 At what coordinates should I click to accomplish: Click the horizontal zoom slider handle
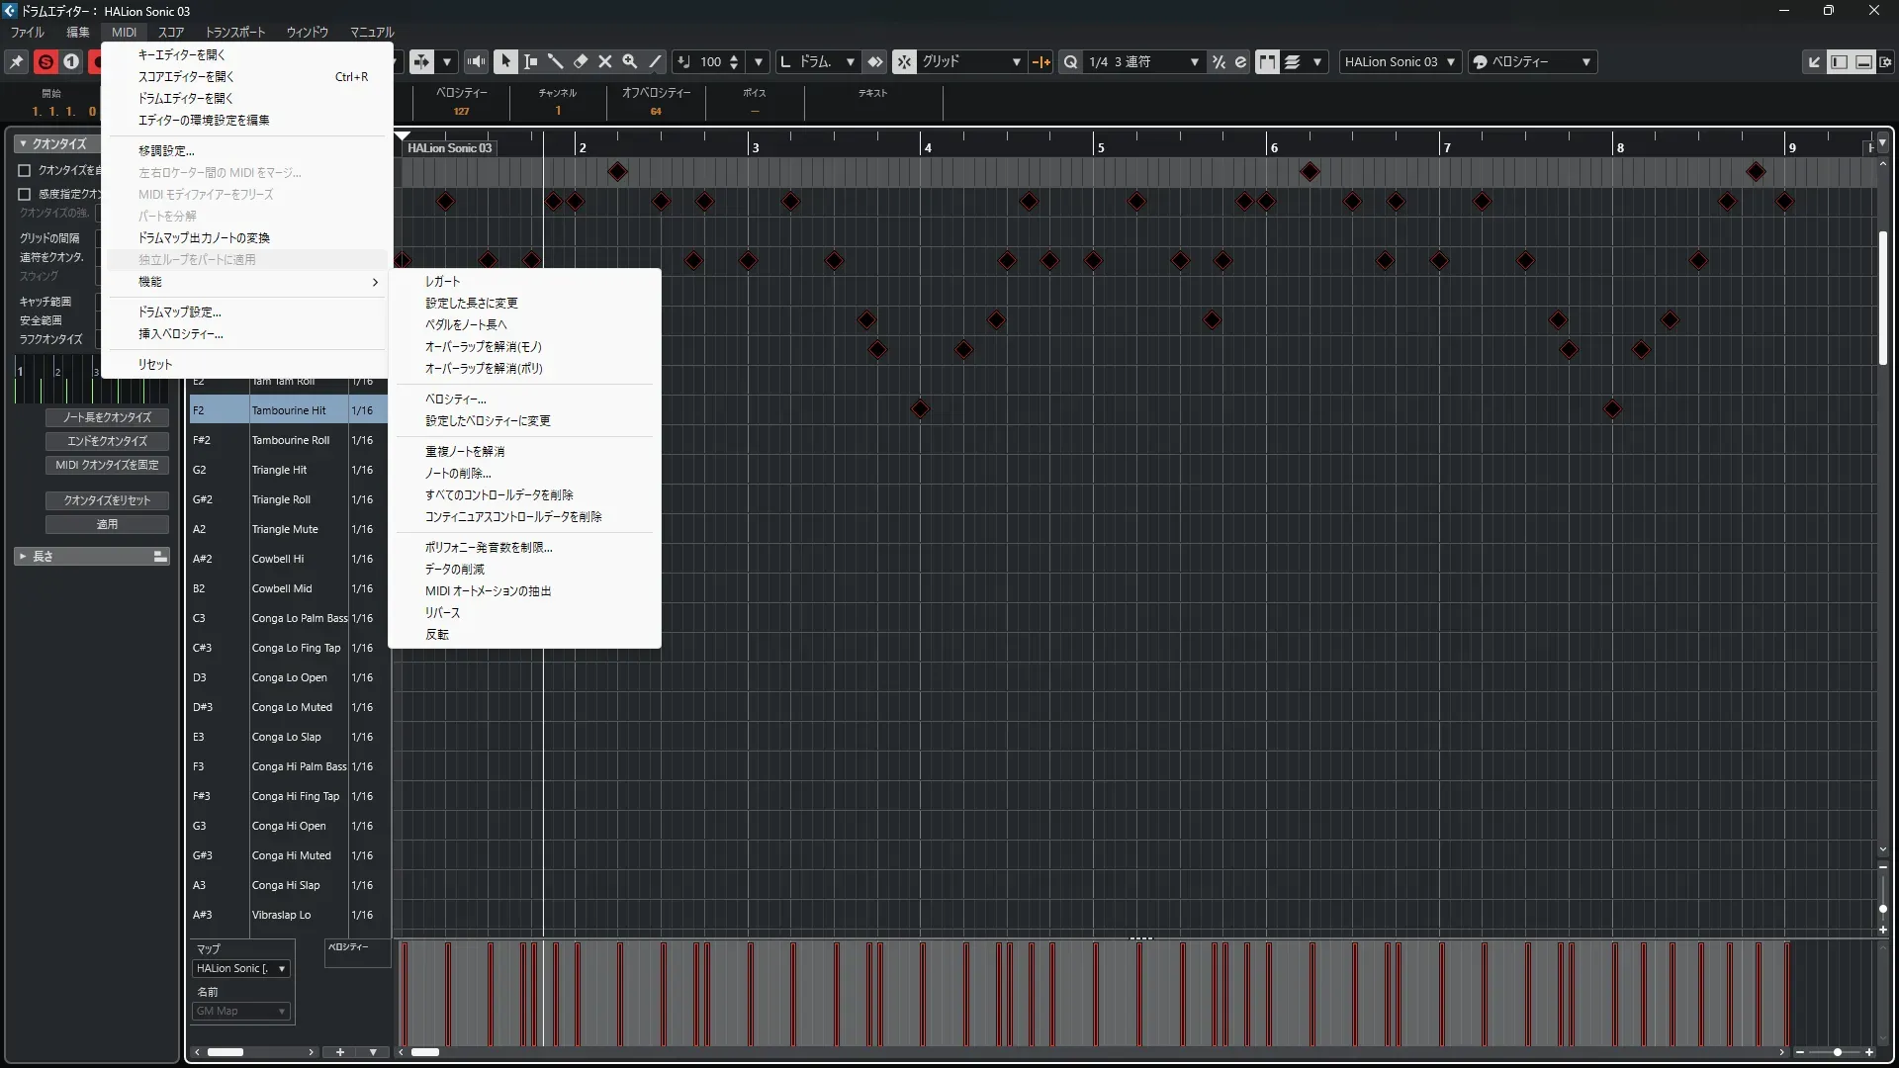1837,1052
